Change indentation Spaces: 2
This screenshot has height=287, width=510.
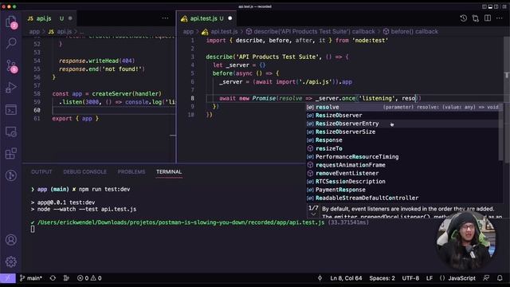[382, 278]
